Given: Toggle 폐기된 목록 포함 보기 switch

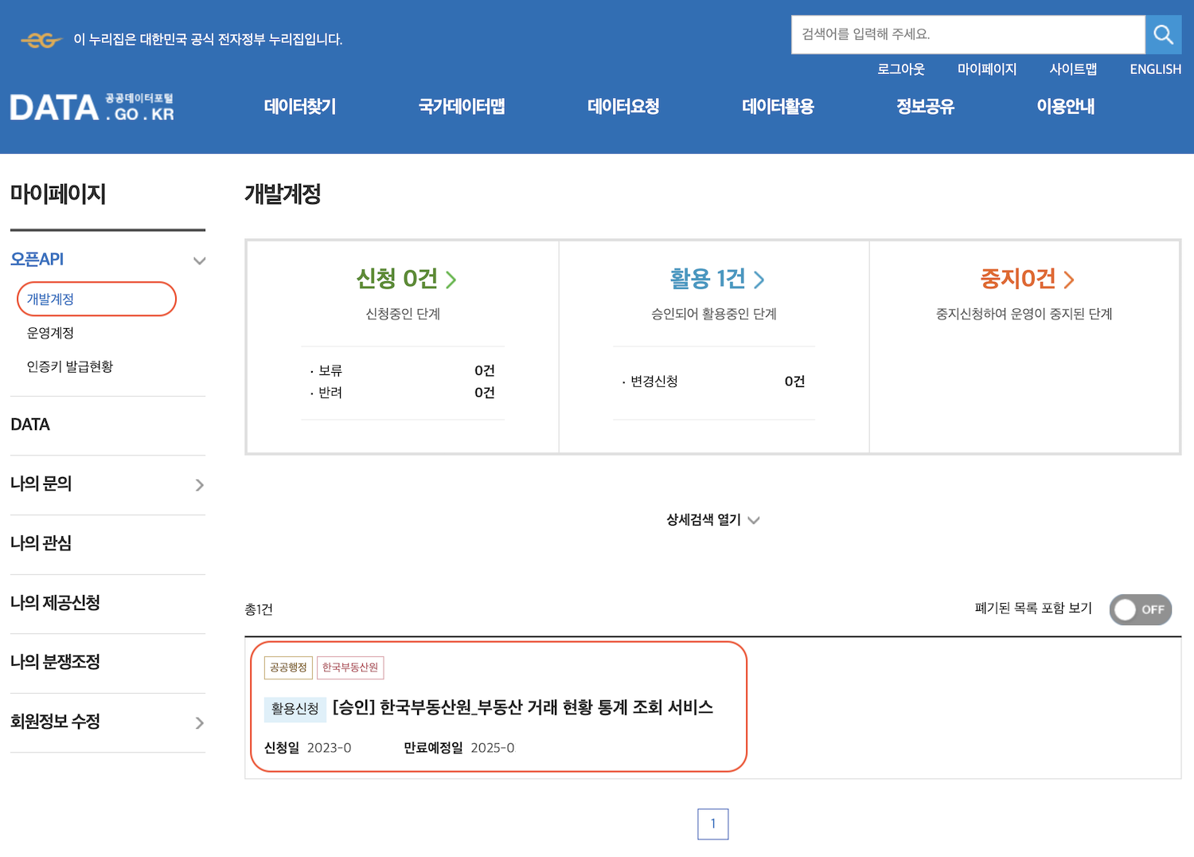Looking at the screenshot, I should point(1140,609).
